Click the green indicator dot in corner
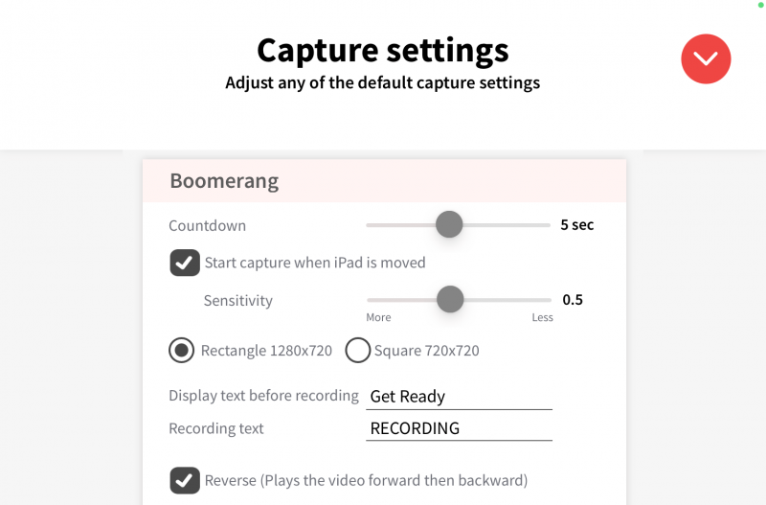Image resolution: width=766 pixels, height=505 pixels. [x=760, y=5]
